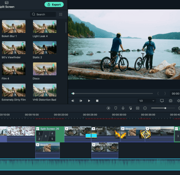Click the mark out bracket icon
This screenshot has height=175, width=180.
(x=165, y=94)
